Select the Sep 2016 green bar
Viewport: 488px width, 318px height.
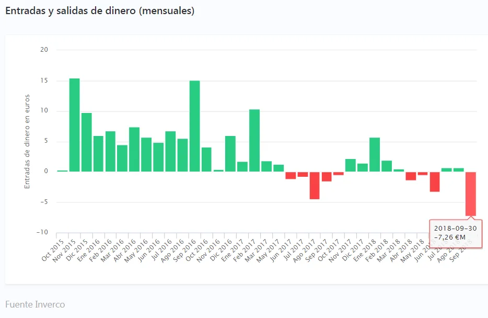[194, 126]
